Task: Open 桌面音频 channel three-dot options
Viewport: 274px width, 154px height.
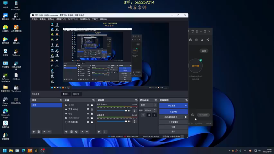Action: click(x=135, y=121)
